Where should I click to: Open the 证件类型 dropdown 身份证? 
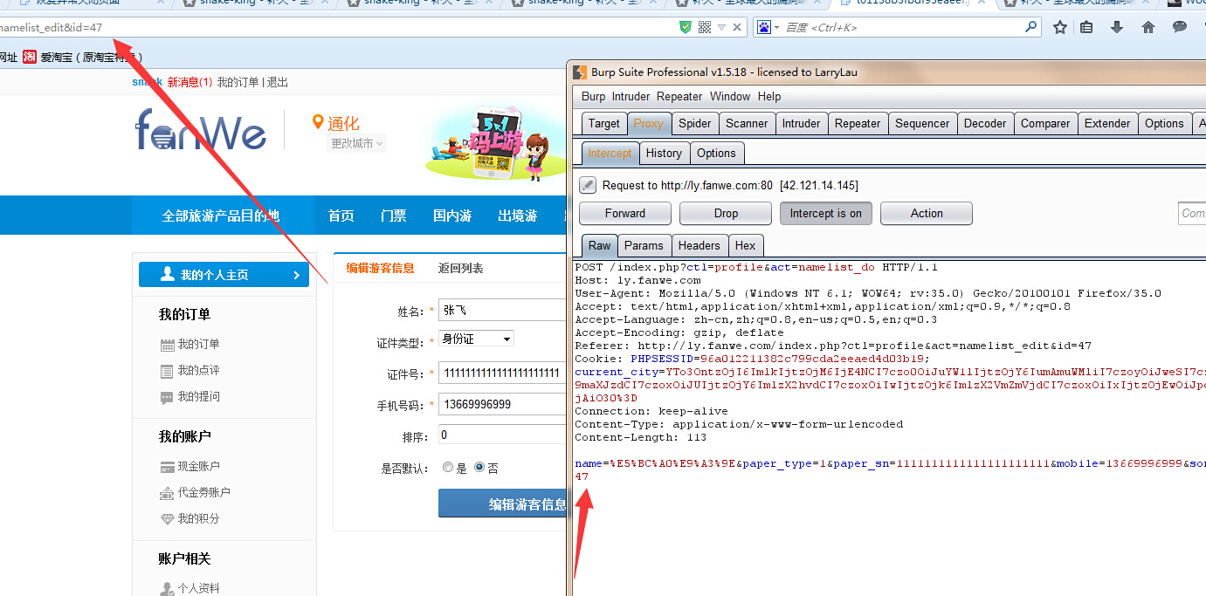(476, 339)
